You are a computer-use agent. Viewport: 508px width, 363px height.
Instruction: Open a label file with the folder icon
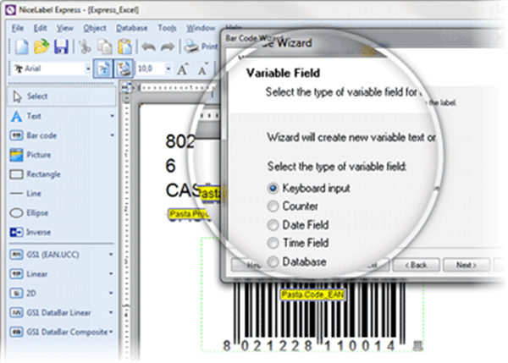coord(41,47)
